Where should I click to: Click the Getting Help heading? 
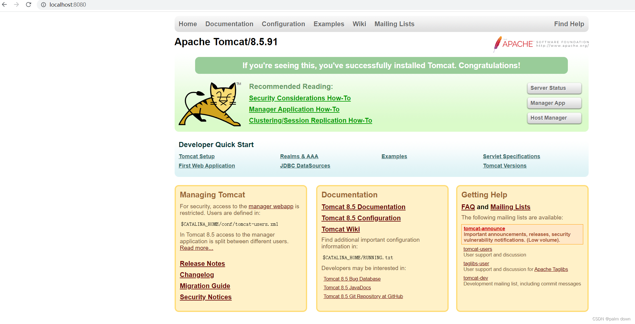484,195
